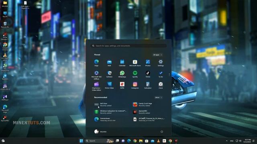Click the taskbar Search box
257x144 pixels.
[x=100, y=141]
